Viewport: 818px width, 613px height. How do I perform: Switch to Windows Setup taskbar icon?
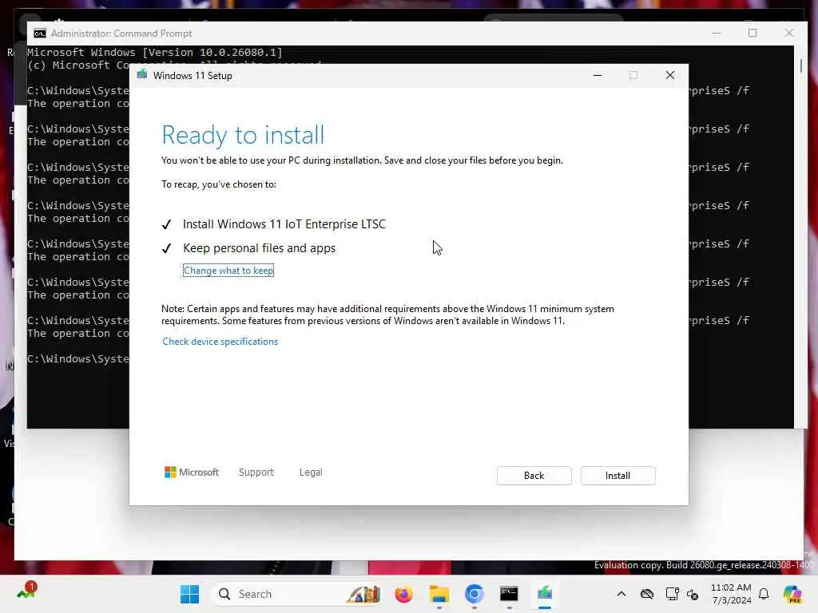(544, 594)
